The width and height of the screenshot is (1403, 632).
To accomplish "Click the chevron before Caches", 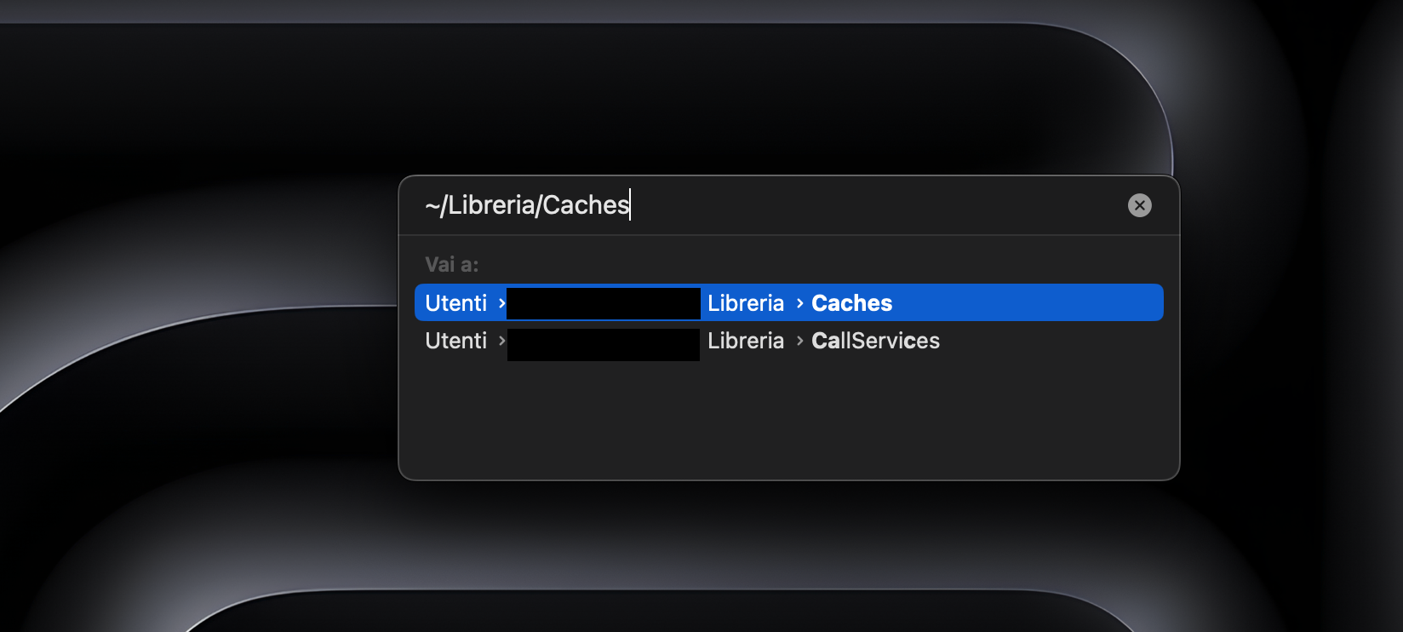I will 799,302.
